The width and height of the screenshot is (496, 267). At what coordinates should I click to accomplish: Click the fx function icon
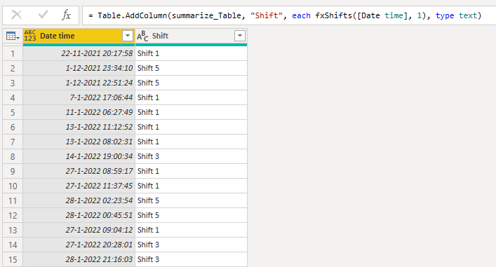pos(66,15)
